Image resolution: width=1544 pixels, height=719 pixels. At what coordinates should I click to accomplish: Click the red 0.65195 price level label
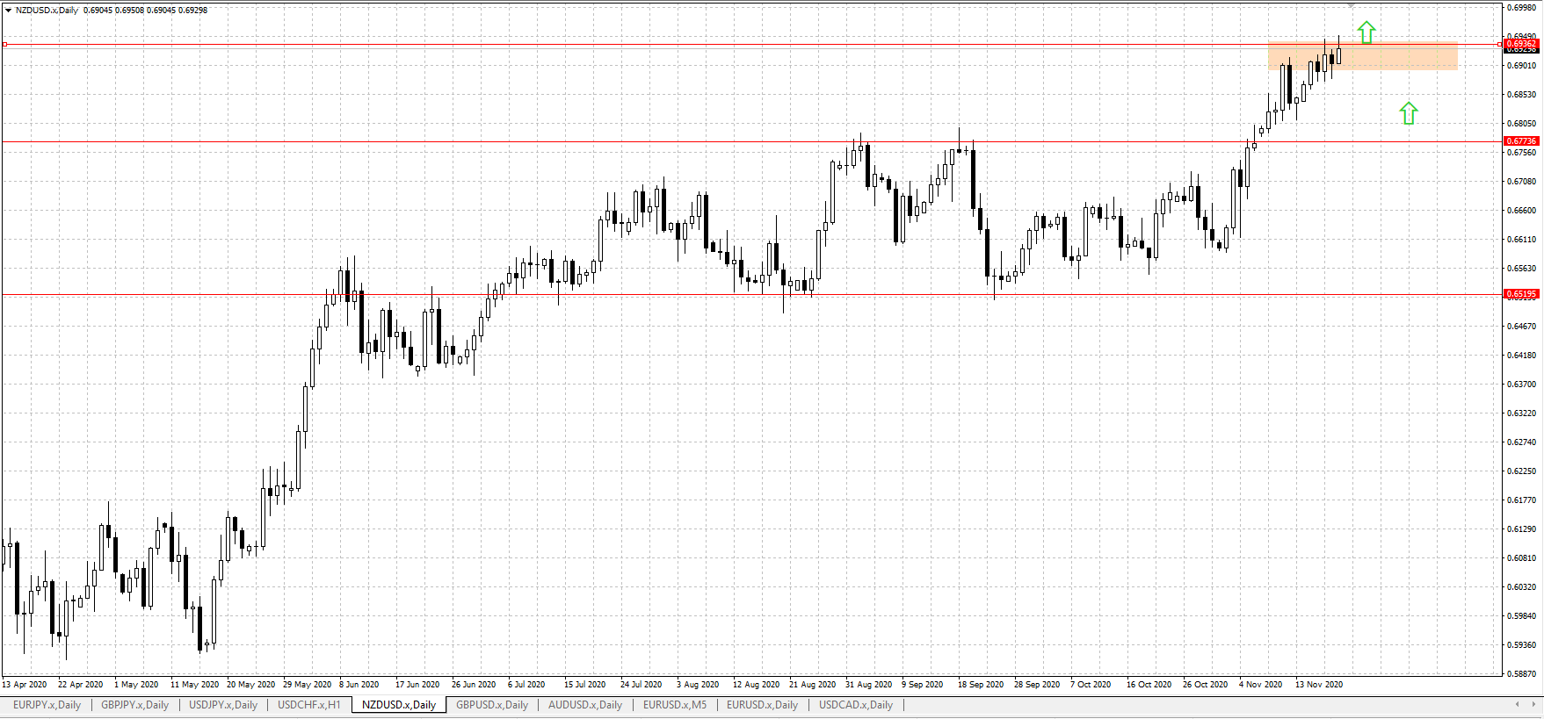(x=1522, y=294)
